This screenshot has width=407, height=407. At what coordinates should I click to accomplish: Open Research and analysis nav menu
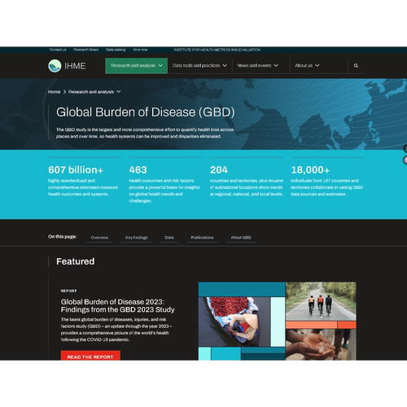(136, 66)
